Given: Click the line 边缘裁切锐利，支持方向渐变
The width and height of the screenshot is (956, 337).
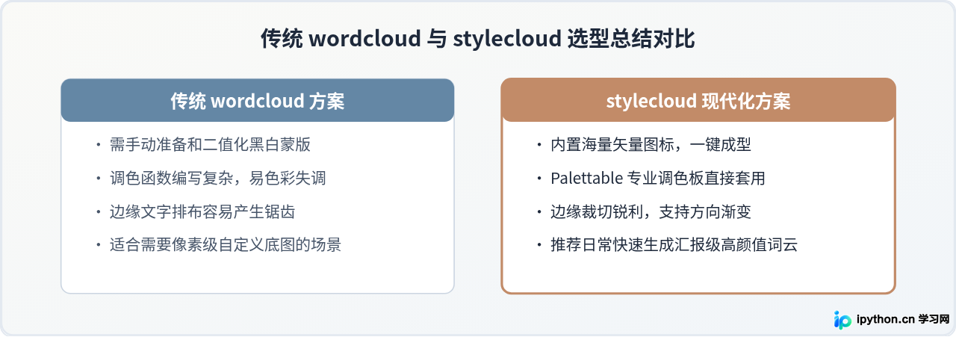Looking at the screenshot, I should pyautogui.click(x=651, y=211).
